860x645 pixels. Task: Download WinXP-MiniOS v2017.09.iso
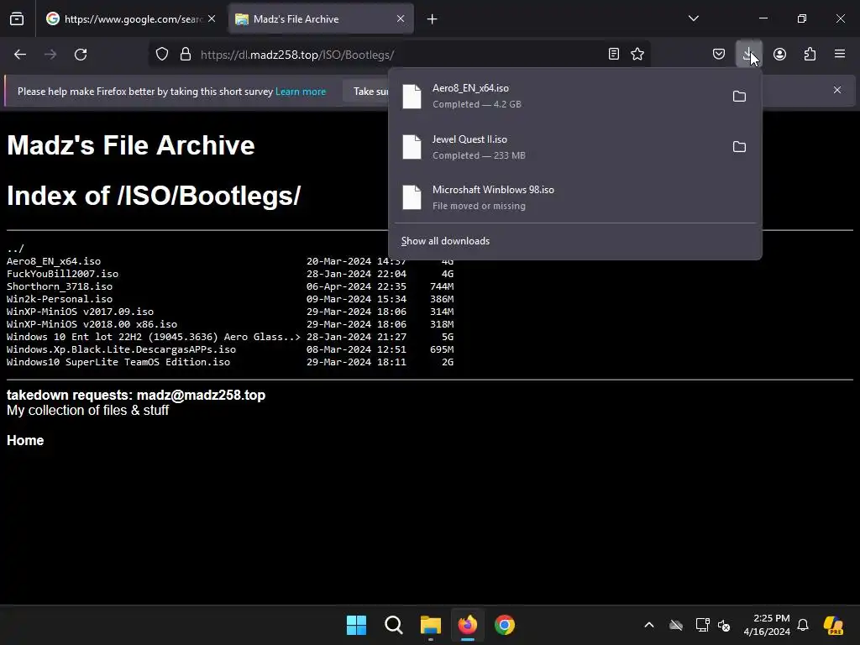80,312
